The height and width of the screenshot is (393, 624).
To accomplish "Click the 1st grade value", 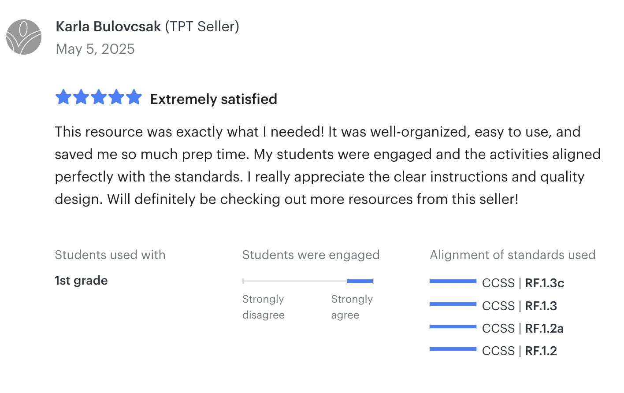I will [81, 281].
